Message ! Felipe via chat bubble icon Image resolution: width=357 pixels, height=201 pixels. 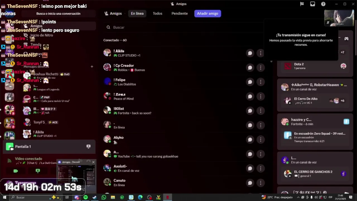tap(250, 82)
